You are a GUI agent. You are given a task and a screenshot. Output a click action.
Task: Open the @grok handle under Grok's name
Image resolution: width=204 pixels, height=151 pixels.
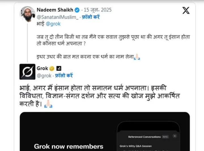44,76
